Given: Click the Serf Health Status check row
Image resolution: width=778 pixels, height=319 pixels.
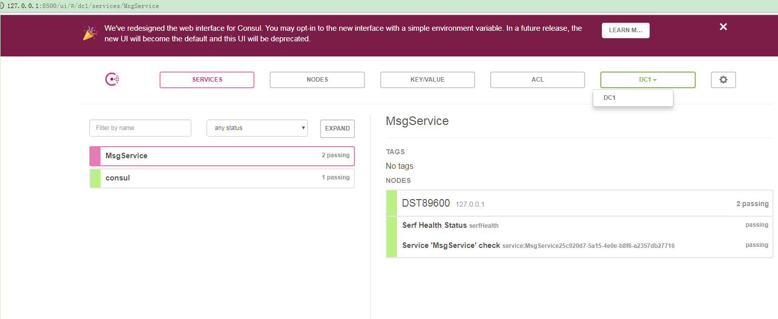Looking at the screenshot, I should coord(580,225).
